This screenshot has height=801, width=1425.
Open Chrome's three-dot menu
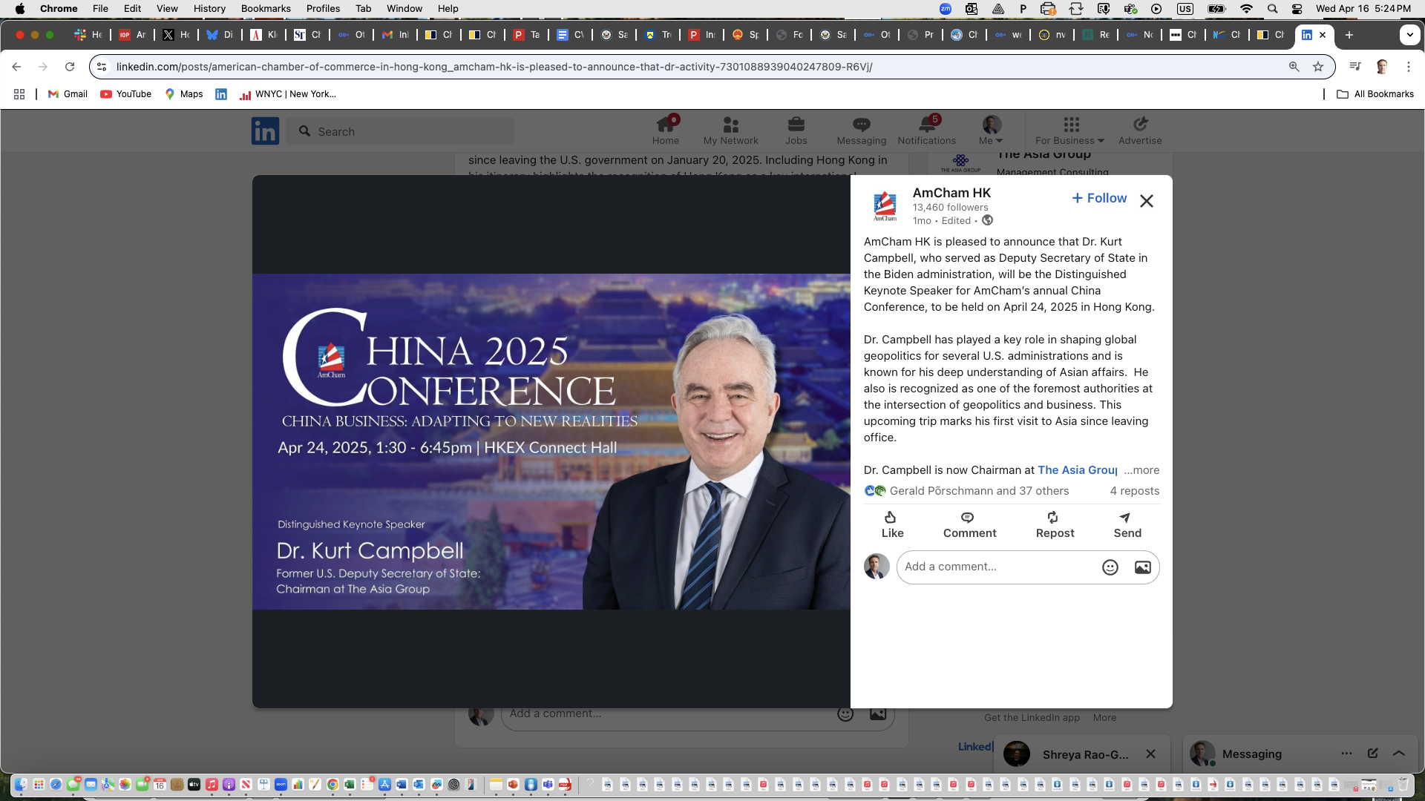1409,67
